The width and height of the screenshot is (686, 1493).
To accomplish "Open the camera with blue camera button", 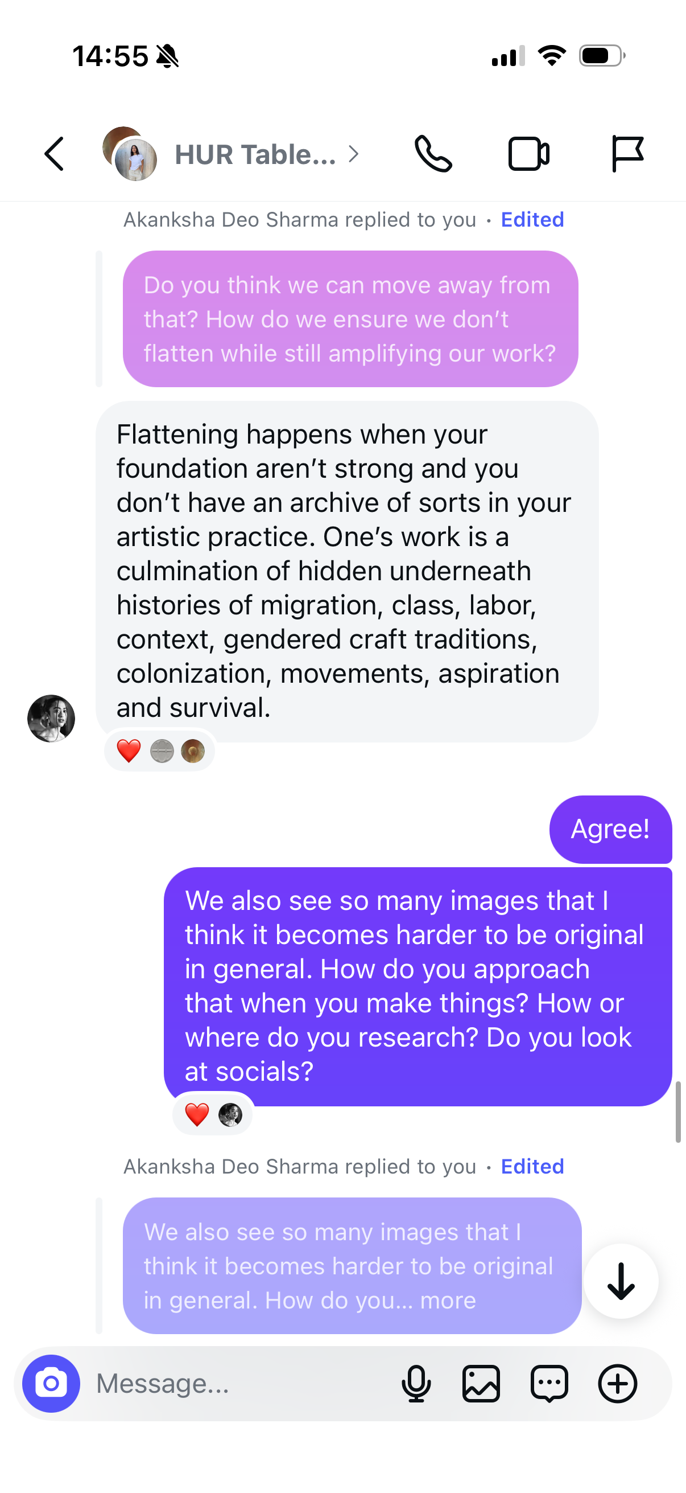I will point(51,1384).
